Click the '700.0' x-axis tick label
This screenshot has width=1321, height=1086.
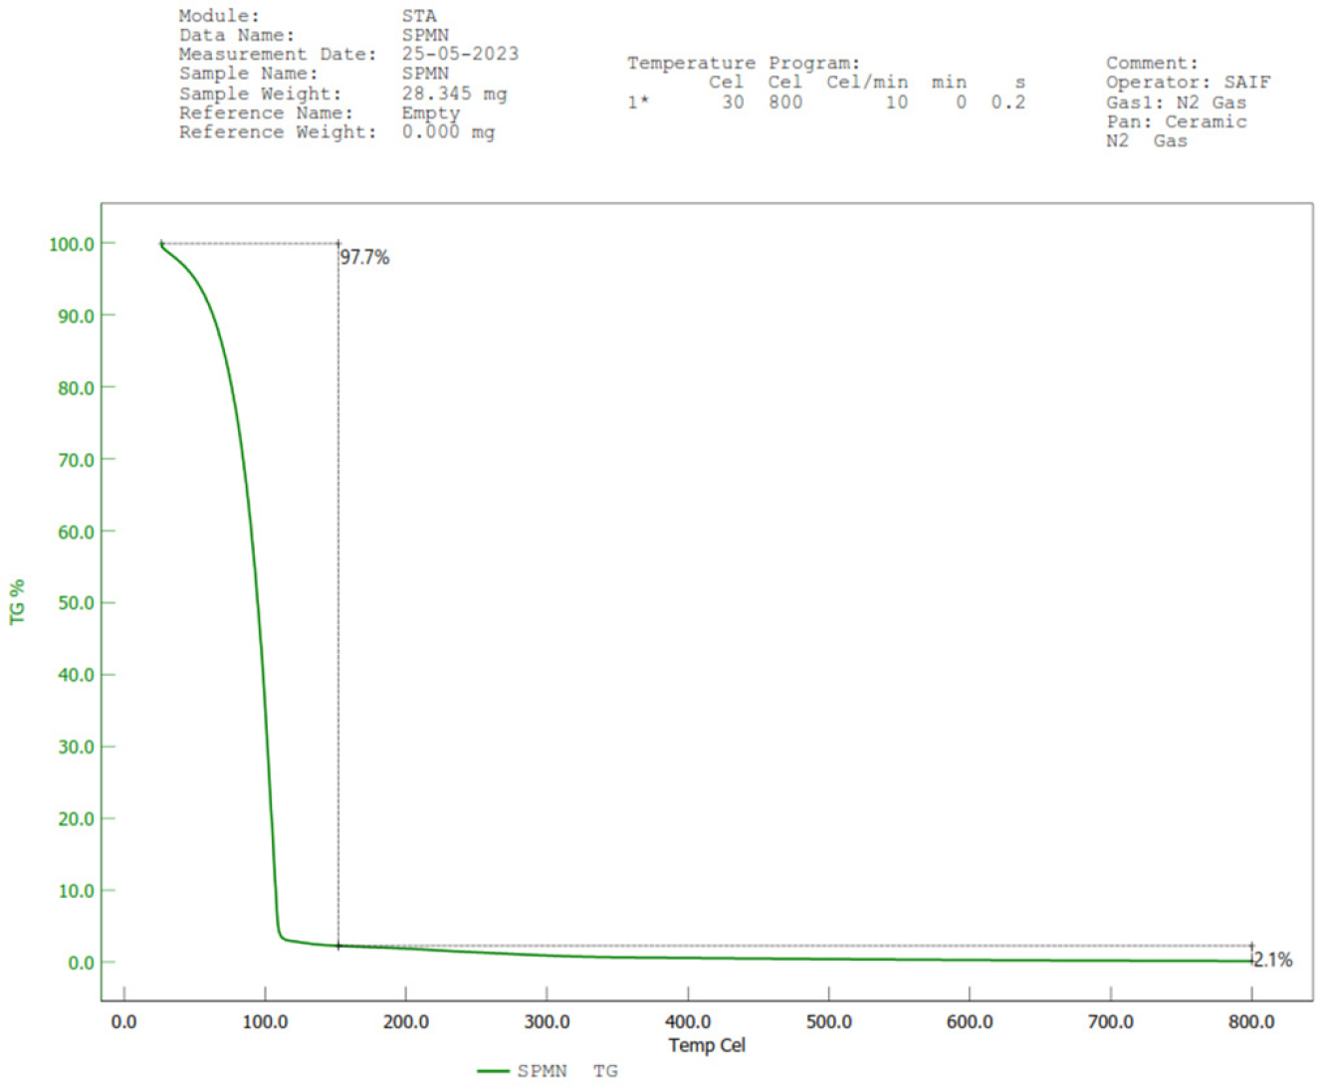click(x=1110, y=1022)
